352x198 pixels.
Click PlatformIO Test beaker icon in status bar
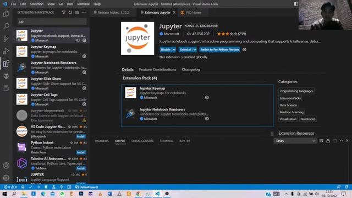pos(54,187)
